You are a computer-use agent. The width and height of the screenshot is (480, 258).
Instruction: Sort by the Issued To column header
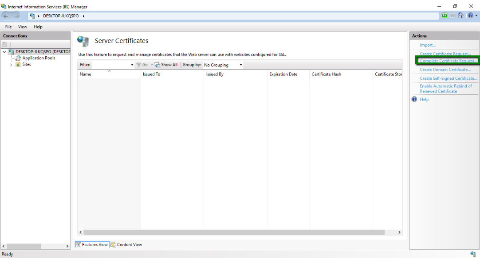[x=172, y=74]
